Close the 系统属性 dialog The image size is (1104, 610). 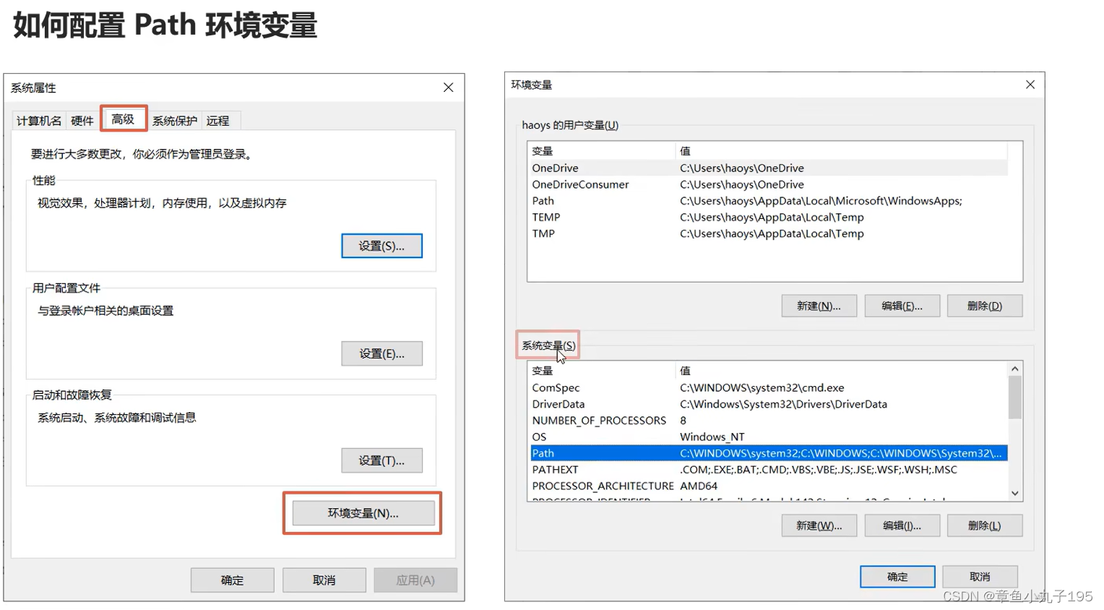tap(448, 87)
